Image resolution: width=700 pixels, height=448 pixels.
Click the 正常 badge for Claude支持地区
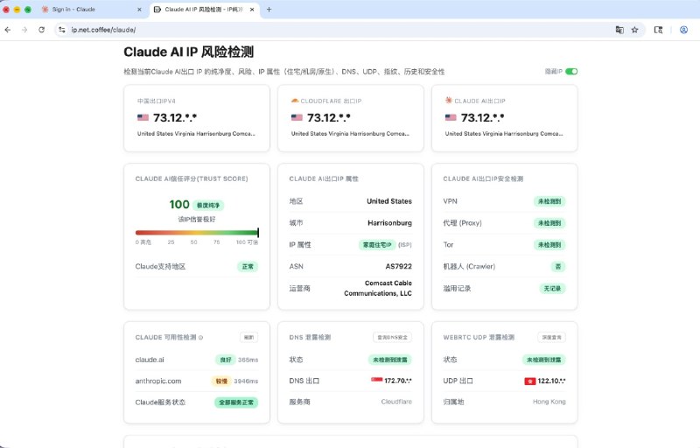248,266
